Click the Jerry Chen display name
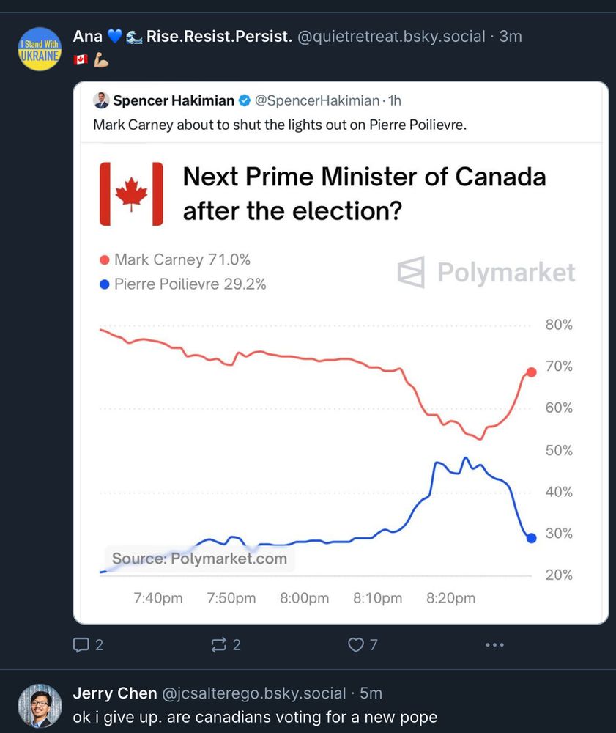616x733 pixels. click(x=115, y=693)
